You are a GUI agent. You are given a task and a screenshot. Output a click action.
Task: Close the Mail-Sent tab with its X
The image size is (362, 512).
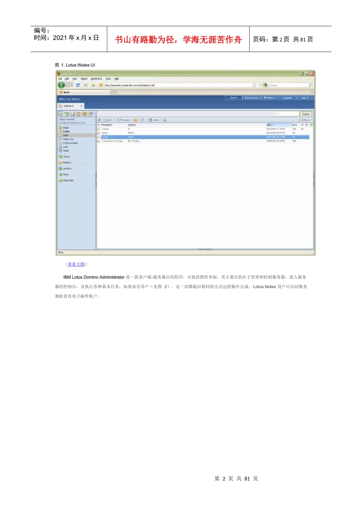click(x=81, y=106)
